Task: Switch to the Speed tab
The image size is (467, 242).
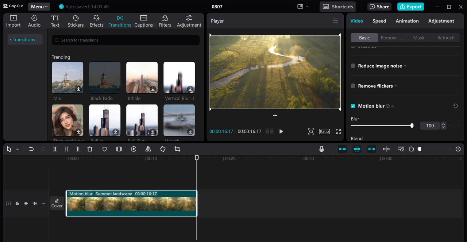Action: tap(379, 21)
